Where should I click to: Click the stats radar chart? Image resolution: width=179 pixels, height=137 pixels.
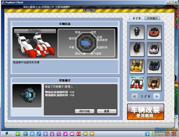[x=86, y=43]
